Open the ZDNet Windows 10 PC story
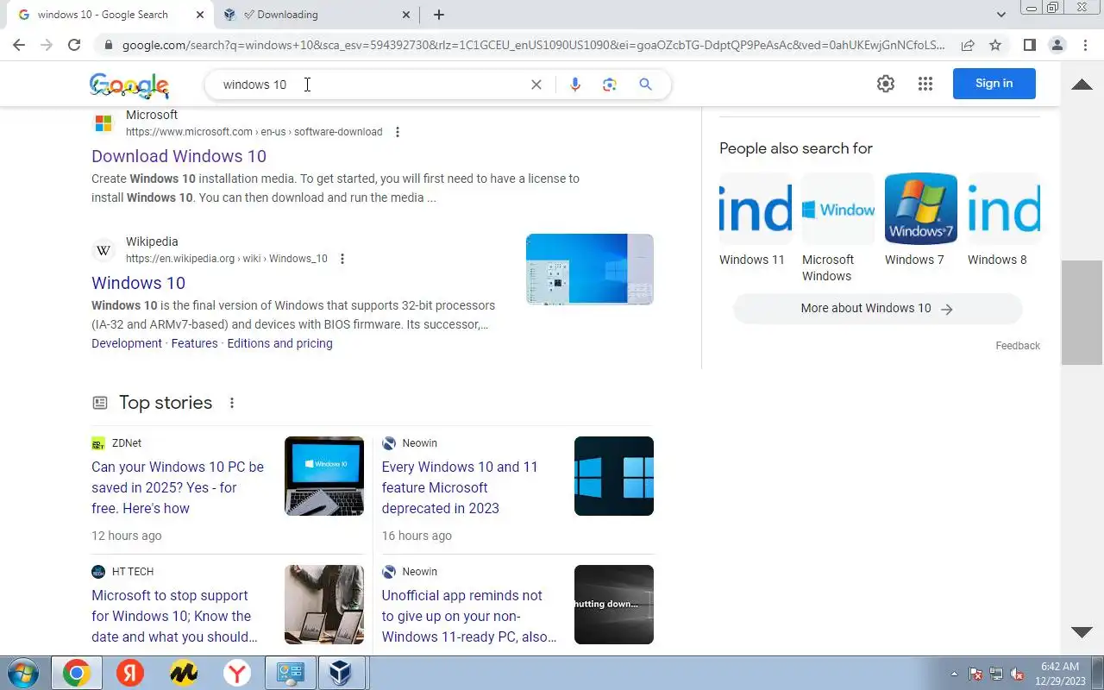 point(178,487)
